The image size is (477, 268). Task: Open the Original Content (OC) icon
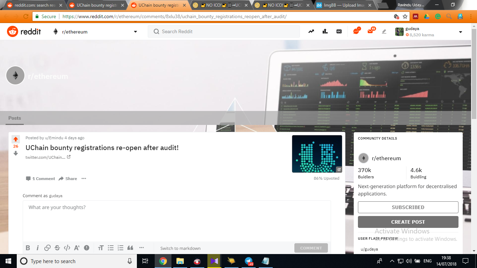339,31
